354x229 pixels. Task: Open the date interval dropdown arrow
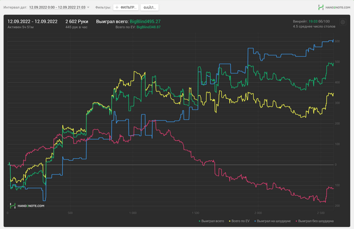pyautogui.click(x=88, y=8)
